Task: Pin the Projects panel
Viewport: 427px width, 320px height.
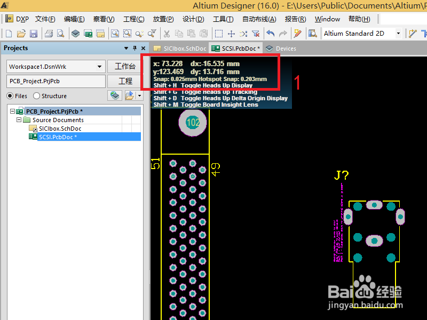Action: pyautogui.click(x=135, y=48)
